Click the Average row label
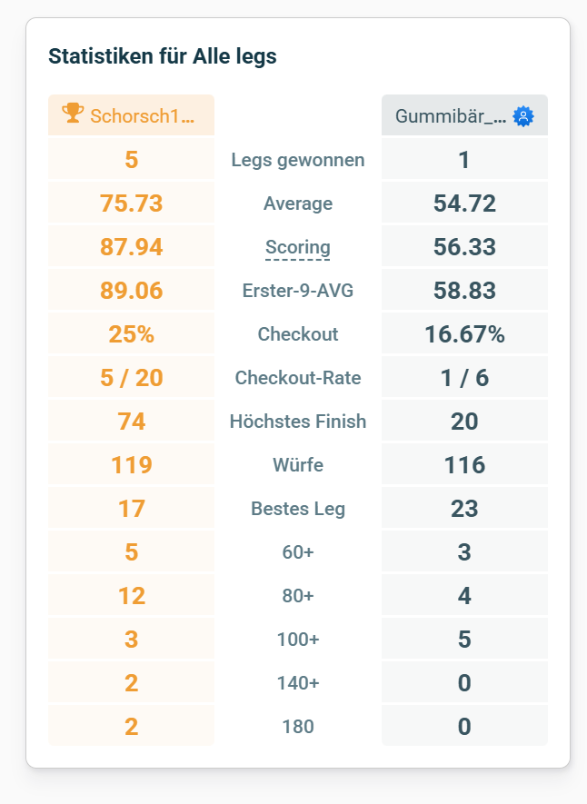 (x=297, y=203)
